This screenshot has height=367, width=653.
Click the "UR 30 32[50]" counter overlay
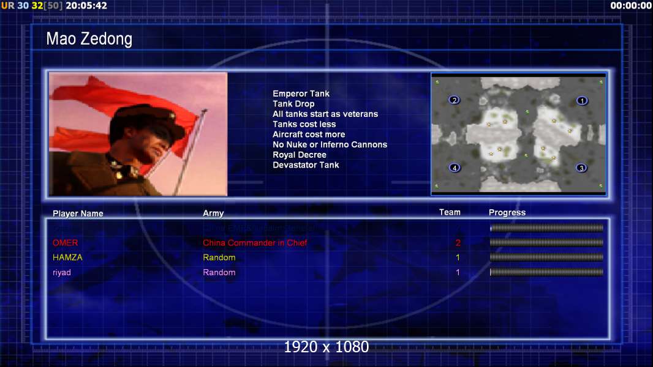[x=32, y=6]
